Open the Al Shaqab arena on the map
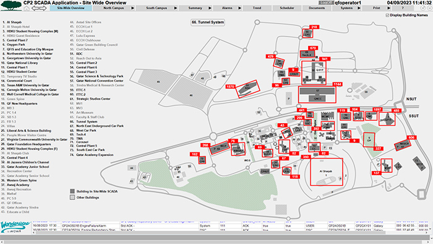Image resolution: width=433 pixels, height=244 pixels. pos(327,172)
